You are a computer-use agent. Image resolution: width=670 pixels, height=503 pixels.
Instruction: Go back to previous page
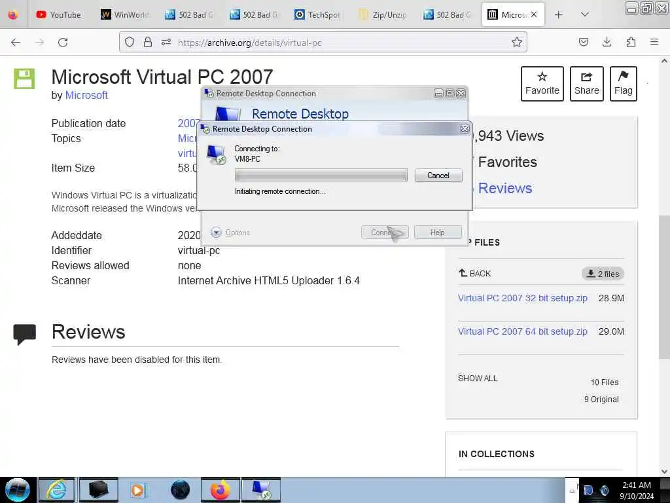pyautogui.click(x=16, y=43)
